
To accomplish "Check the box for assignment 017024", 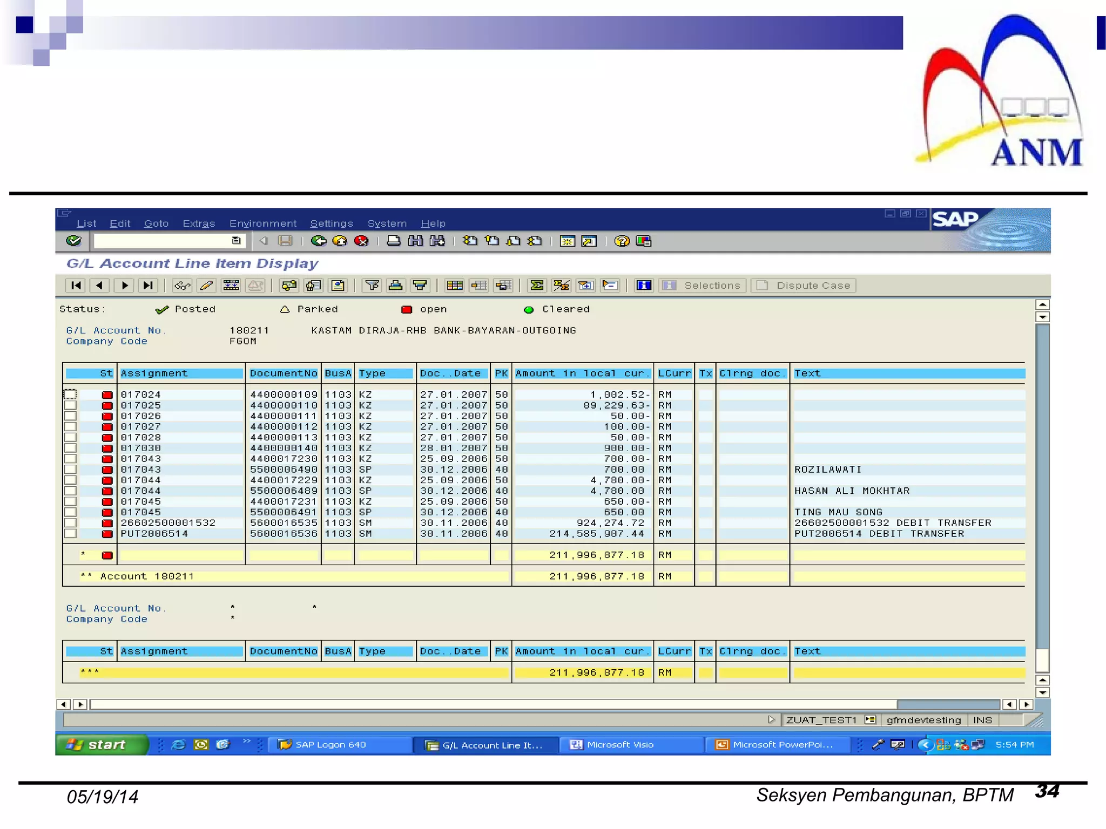I will pos(71,395).
